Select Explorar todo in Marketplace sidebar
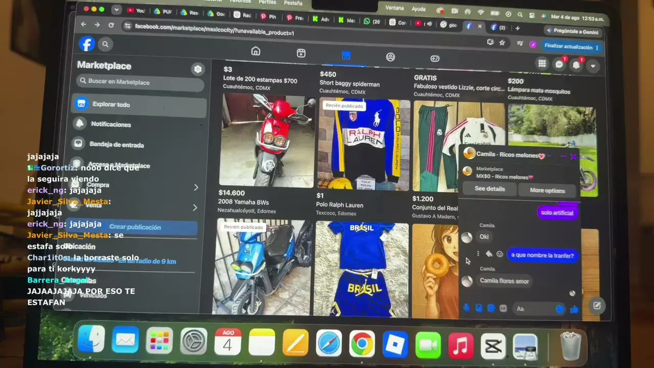The height and width of the screenshot is (368, 654). 139,104
